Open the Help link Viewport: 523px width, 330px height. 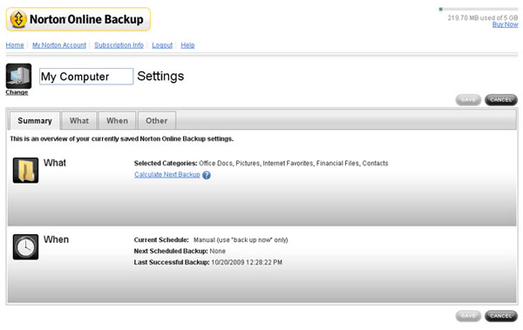pos(187,45)
